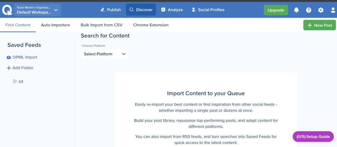This screenshot has width=337, height=147.
Task: Switch to the Auto-Importers tab
Action: coord(55,25)
